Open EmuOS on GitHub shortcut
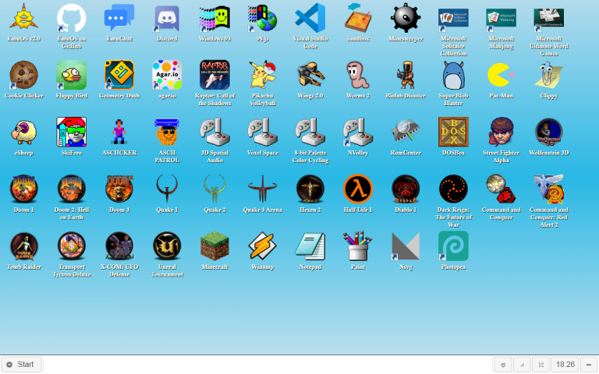The image size is (599, 374). coord(72,18)
